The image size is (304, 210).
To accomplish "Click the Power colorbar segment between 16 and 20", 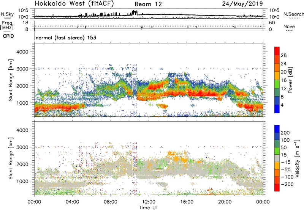I will point(277,76).
